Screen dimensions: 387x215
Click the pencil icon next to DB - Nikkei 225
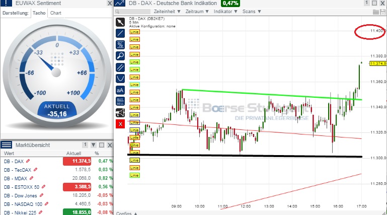click(x=40, y=212)
